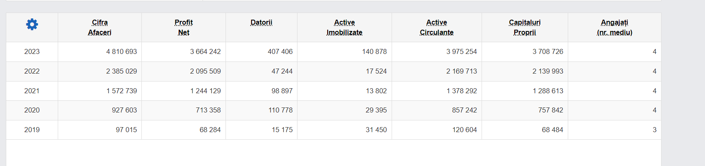The height and width of the screenshot is (166, 705).
Task: Click the Profit Net column header
Action: coord(184,27)
